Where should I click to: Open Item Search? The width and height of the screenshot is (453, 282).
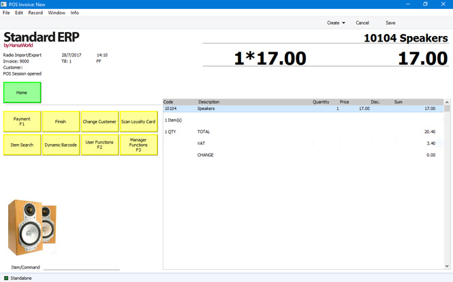click(22, 145)
